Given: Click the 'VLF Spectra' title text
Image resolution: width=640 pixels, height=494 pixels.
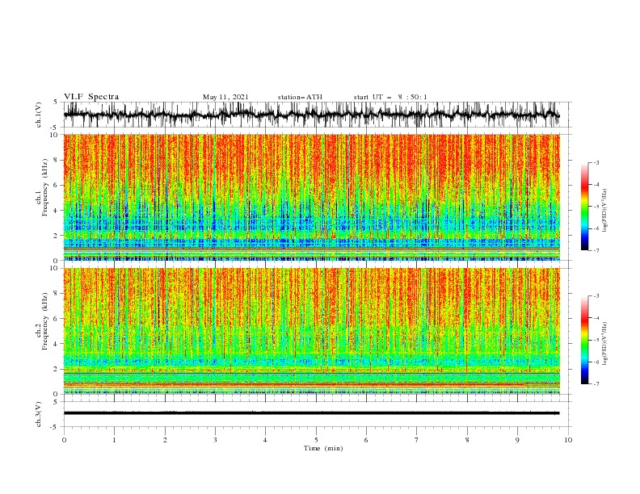Looking at the screenshot, I should pyautogui.click(x=91, y=97).
